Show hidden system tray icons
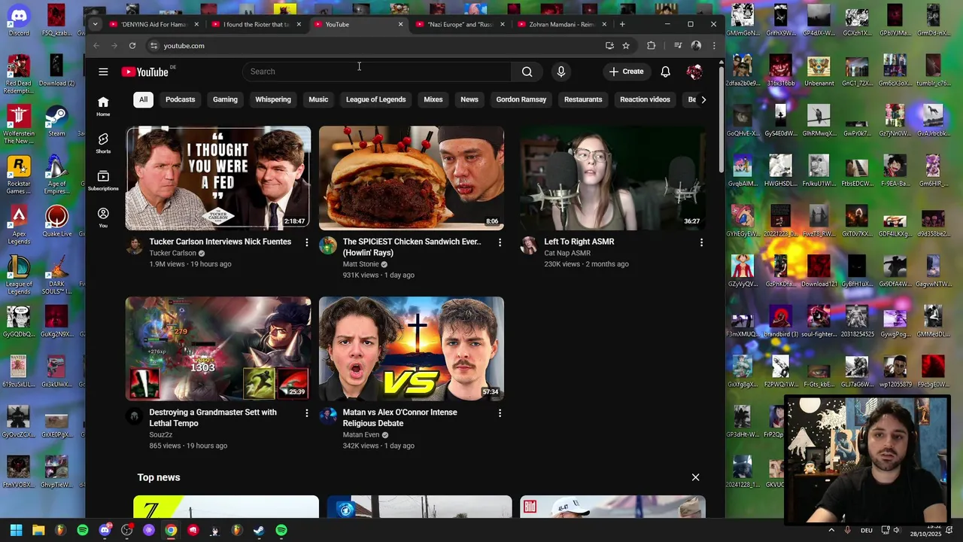The image size is (963, 542). tap(831, 530)
